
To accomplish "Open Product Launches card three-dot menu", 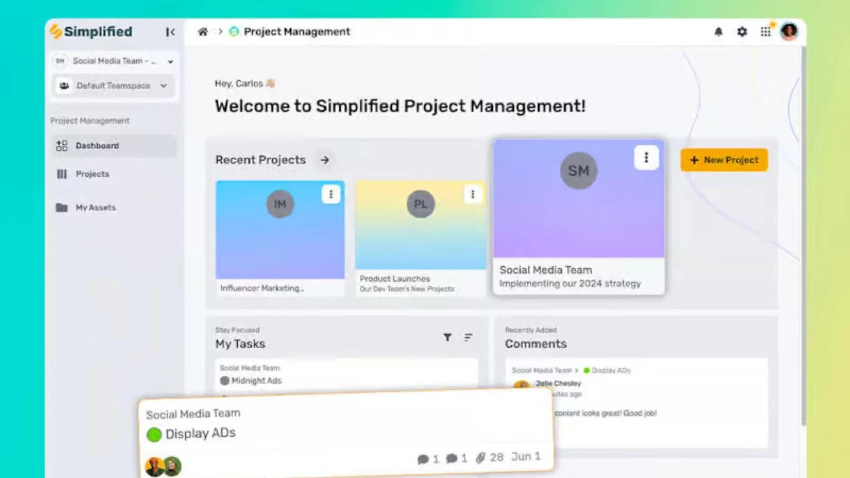I will pos(473,194).
